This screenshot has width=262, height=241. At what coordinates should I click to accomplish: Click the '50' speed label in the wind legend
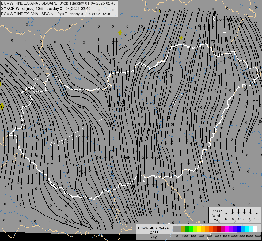click(x=251, y=219)
